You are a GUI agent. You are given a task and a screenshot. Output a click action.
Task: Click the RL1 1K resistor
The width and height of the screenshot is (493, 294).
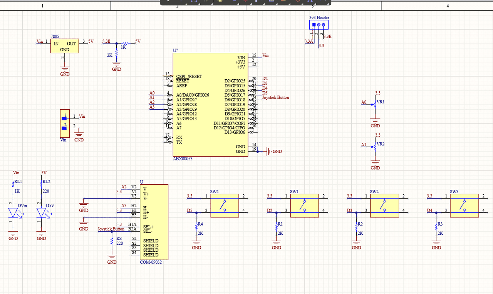(x=13, y=184)
